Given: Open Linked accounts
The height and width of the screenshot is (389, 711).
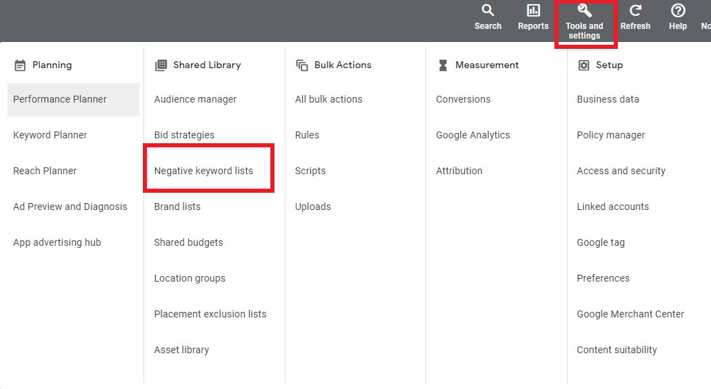Looking at the screenshot, I should 613,207.
